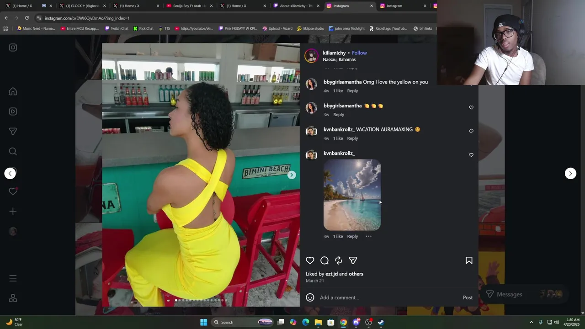Click the Create plus icon in sidebar

click(13, 211)
